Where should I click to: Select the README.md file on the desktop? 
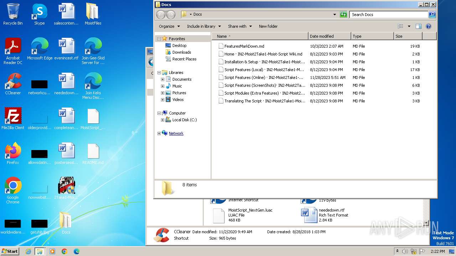point(93,154)
